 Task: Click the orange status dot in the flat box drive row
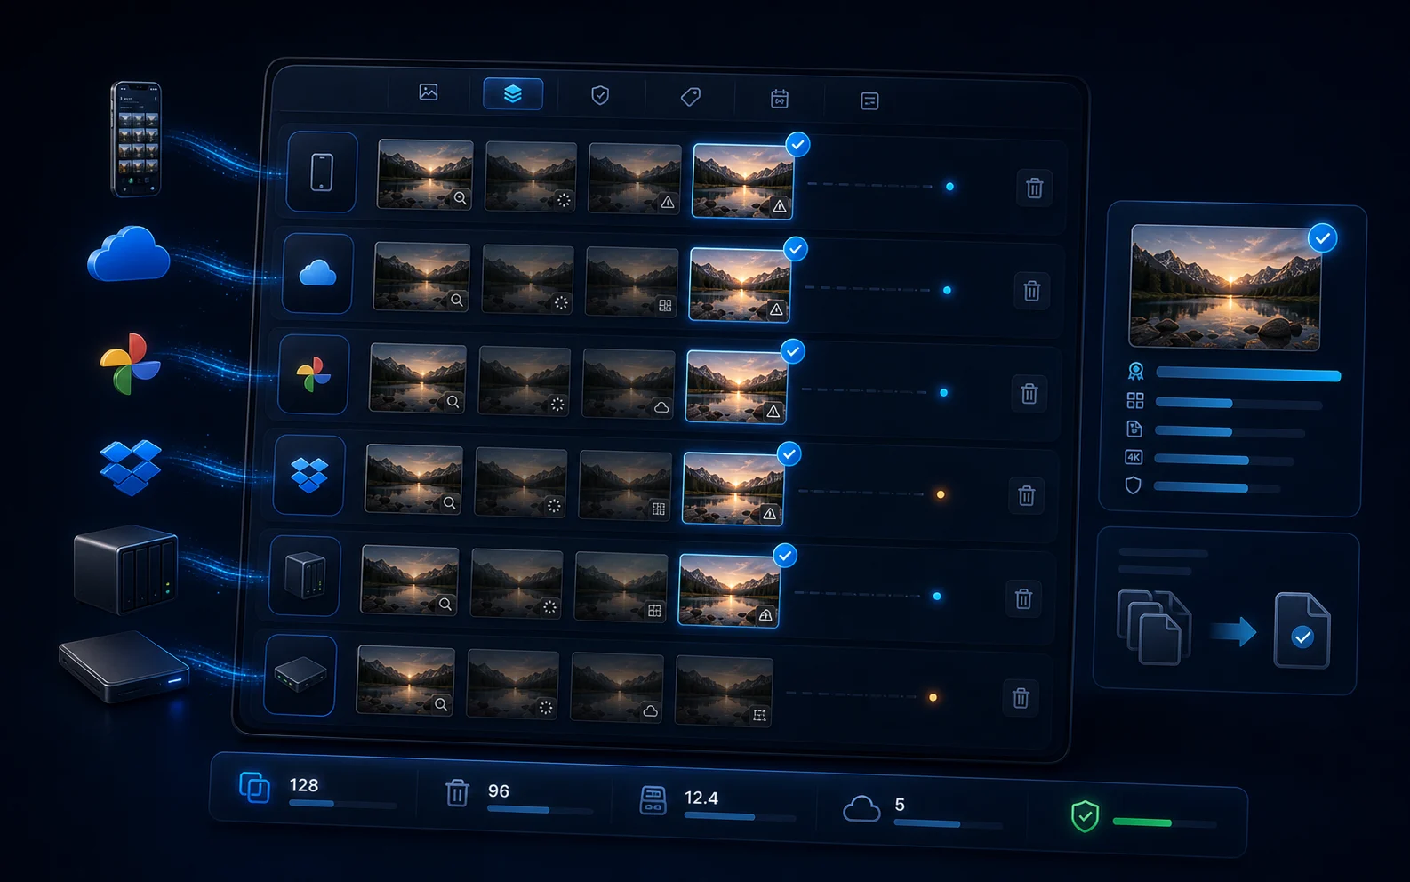click(x=933, y=697)
